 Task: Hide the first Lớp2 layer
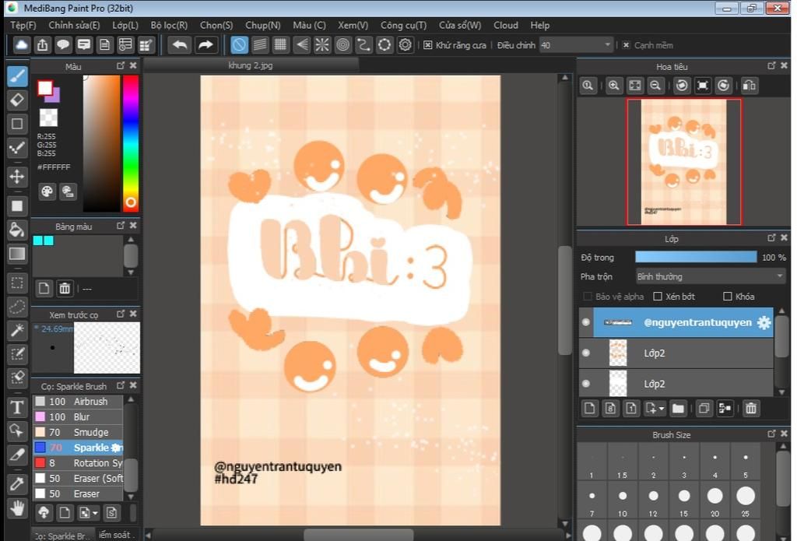coord(586,353)
